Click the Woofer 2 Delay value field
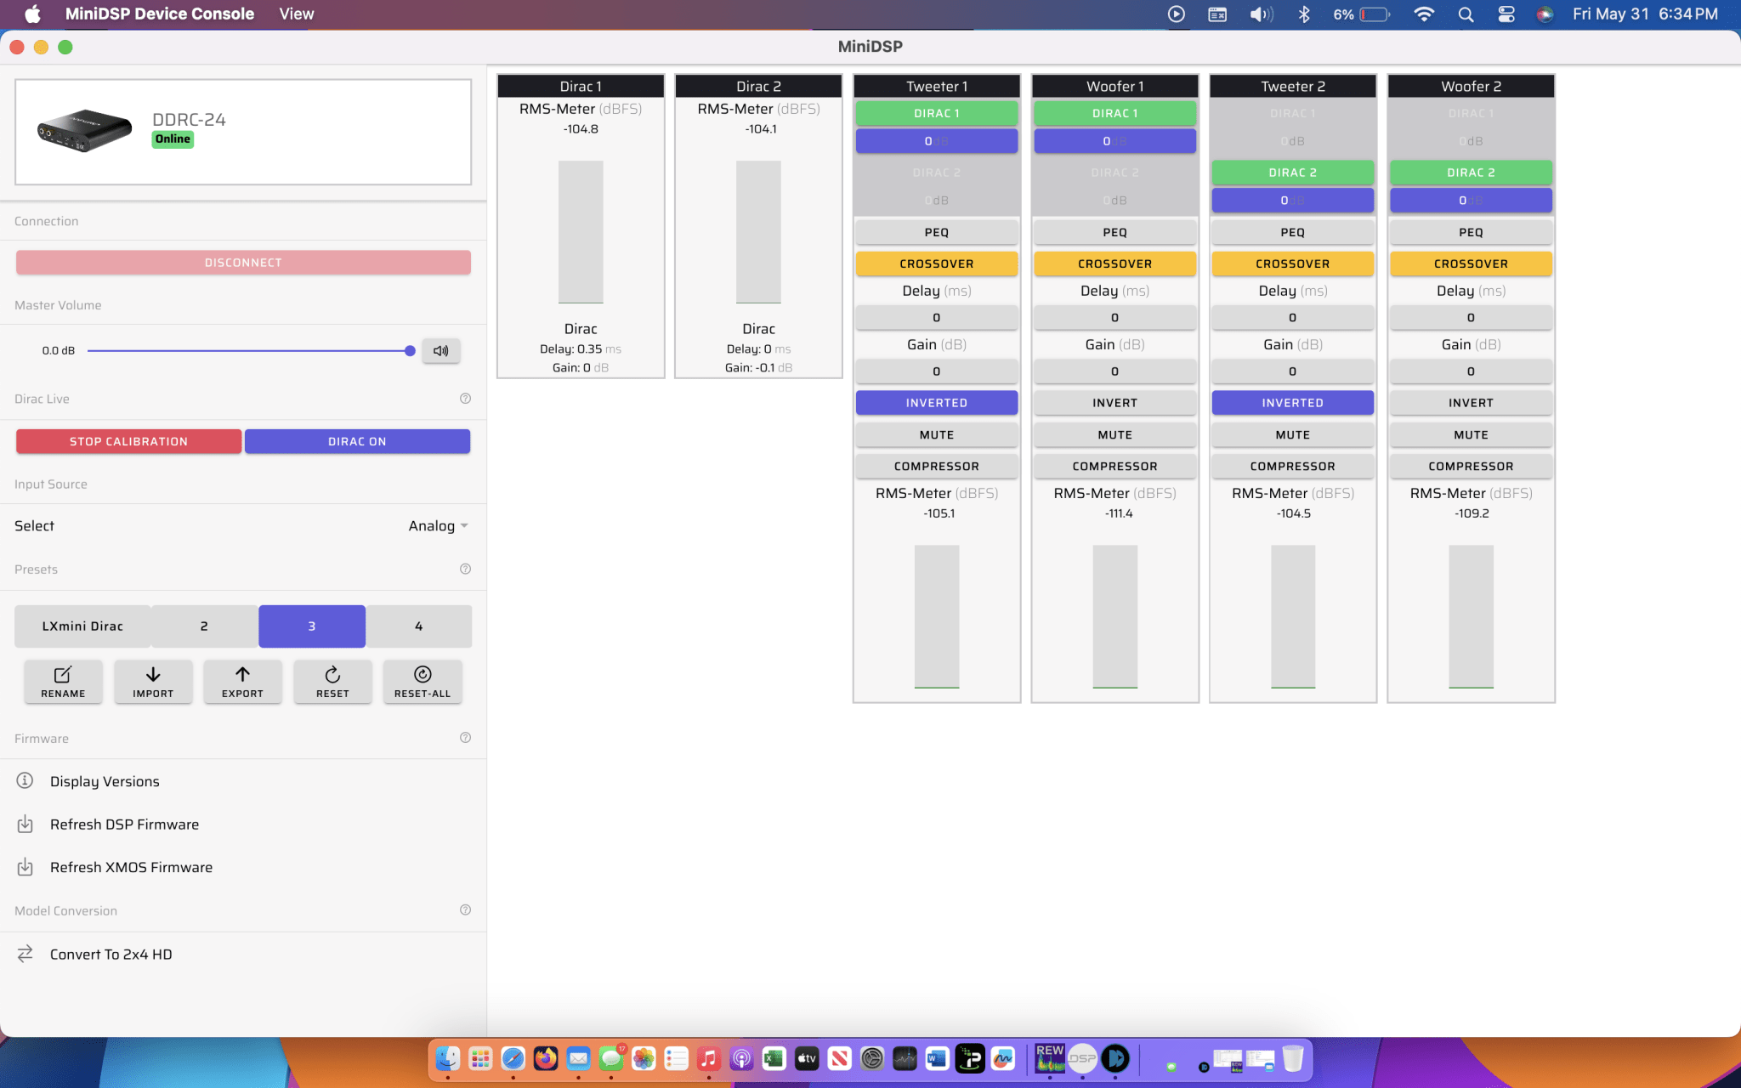Screen dimensions: 1741x1088 1471,317
